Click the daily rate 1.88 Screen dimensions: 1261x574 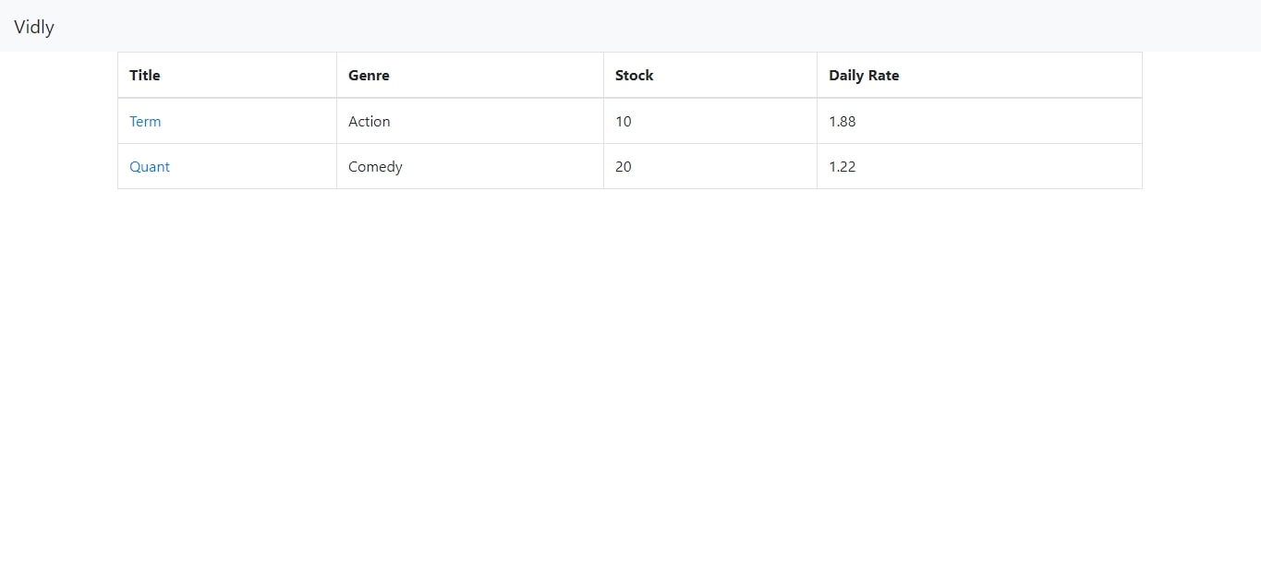[843, 121]
